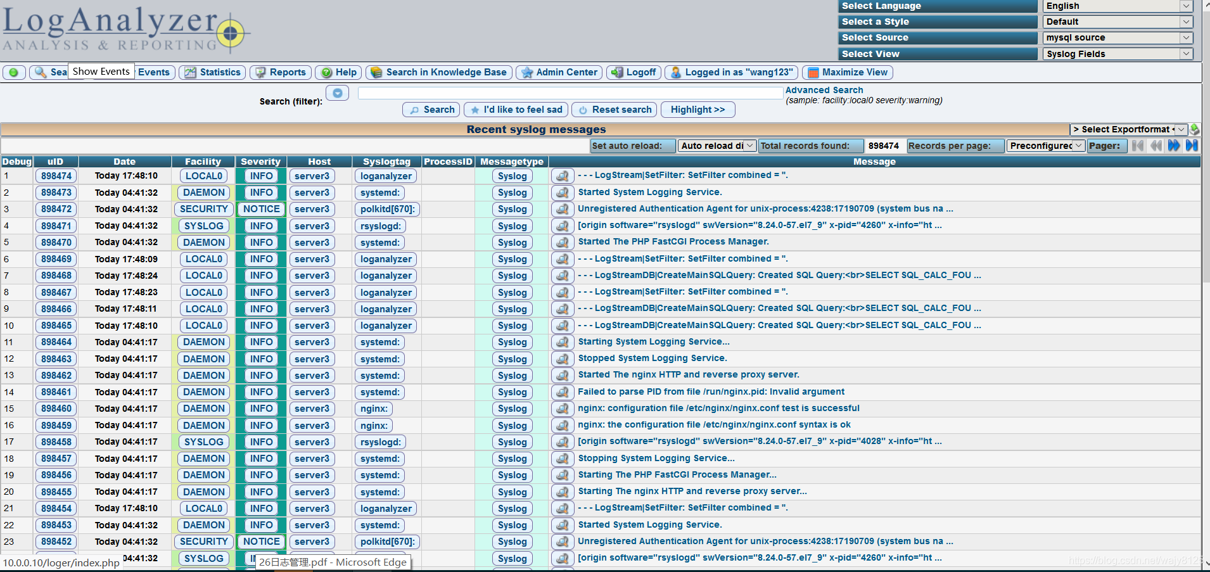Open message details icon for uID 898470
This screenshot has height=572, width=1210.
(563, 242)
